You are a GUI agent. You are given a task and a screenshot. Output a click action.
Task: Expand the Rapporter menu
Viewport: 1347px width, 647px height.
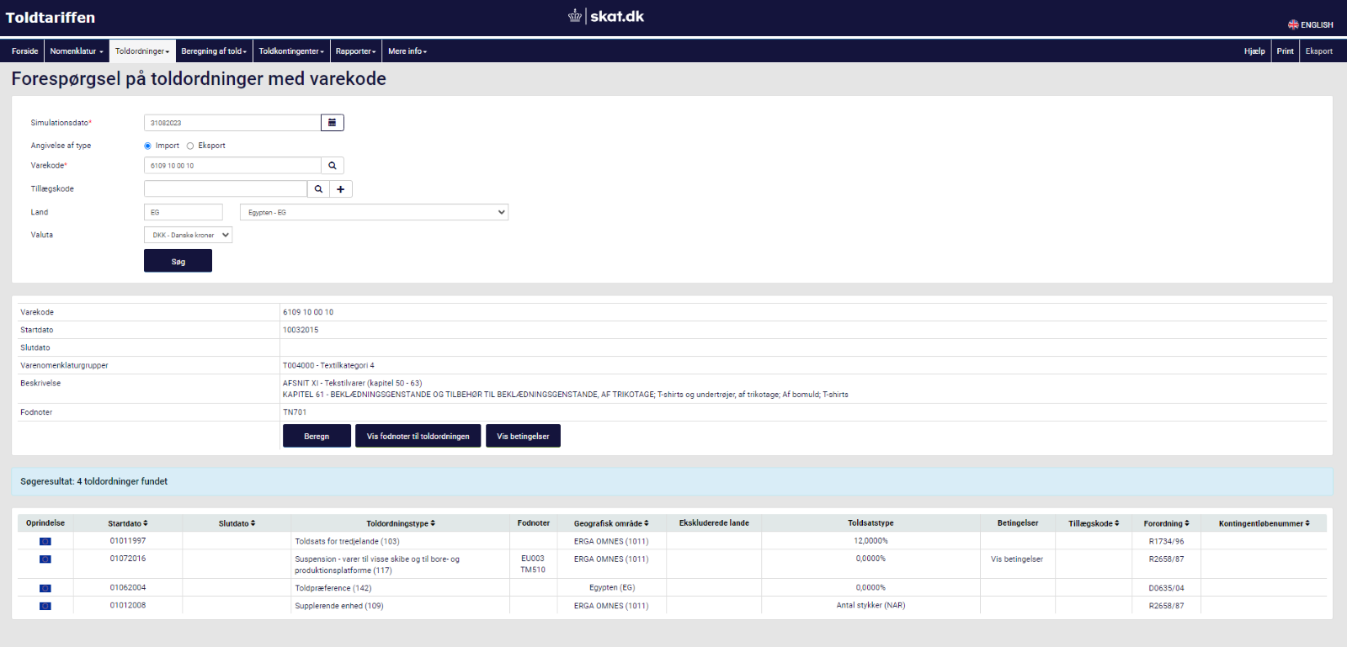[x=355, y=51]
